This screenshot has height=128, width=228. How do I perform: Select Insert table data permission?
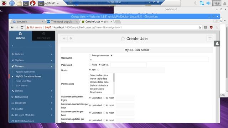[x=98, y=79]
